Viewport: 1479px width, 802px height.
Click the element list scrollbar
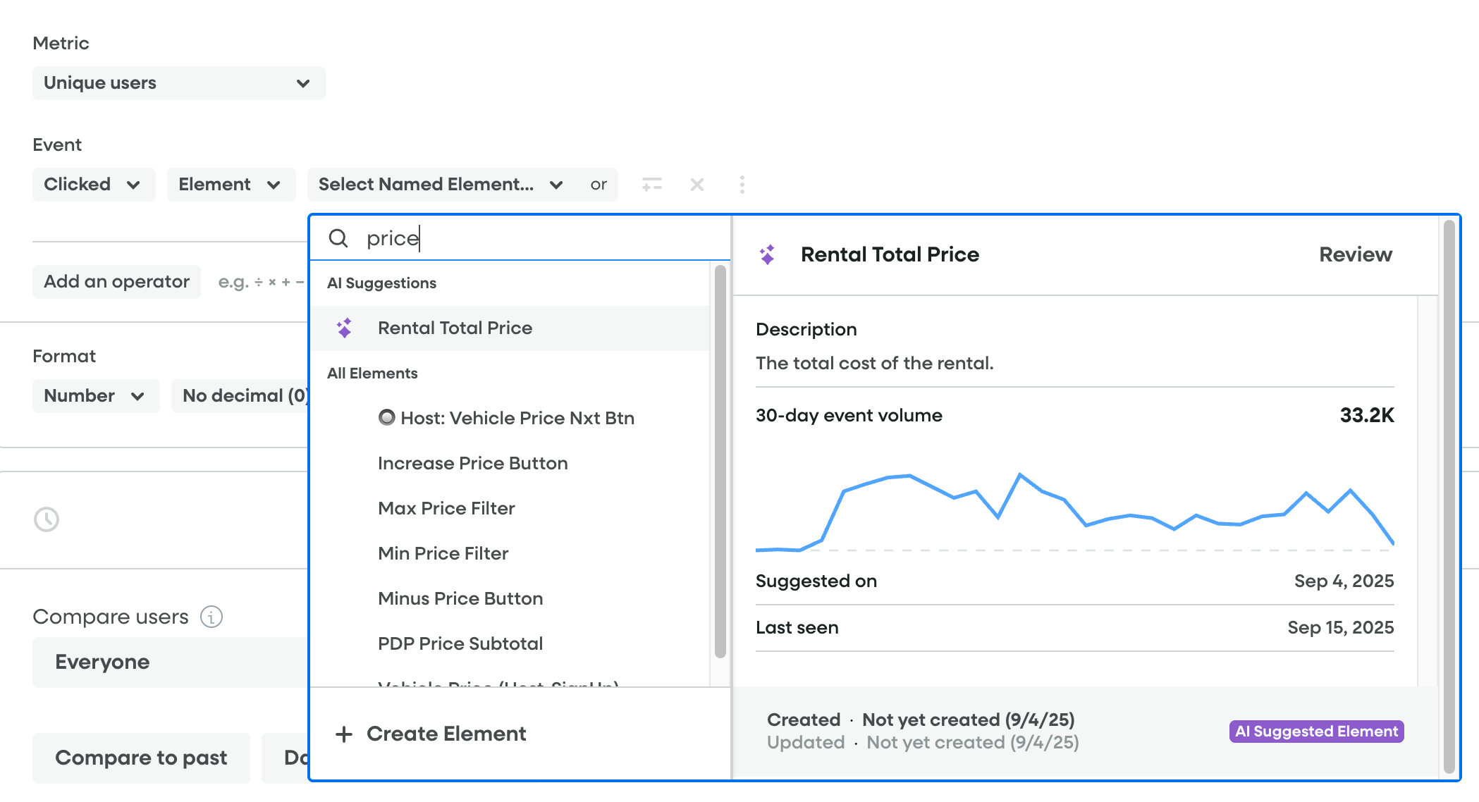tap(720, 462)
